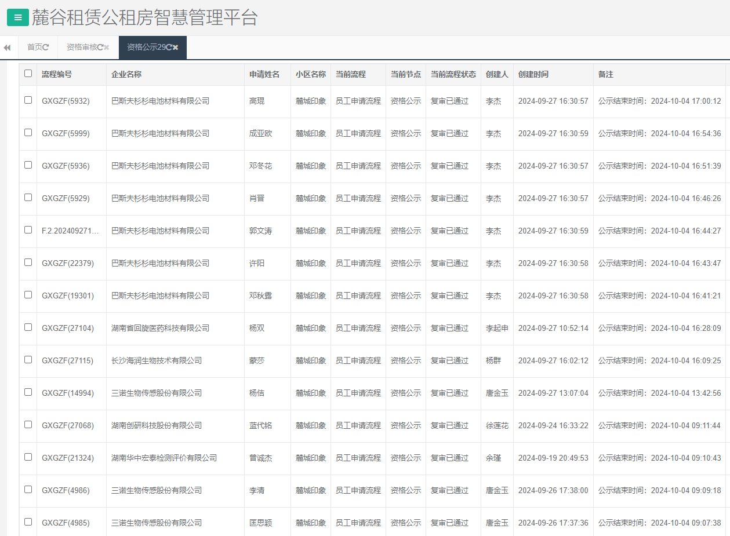Viewport: 730px width, 536px height.
Task: Check the row for GXGZF(4985)
Action: (27, 523)
